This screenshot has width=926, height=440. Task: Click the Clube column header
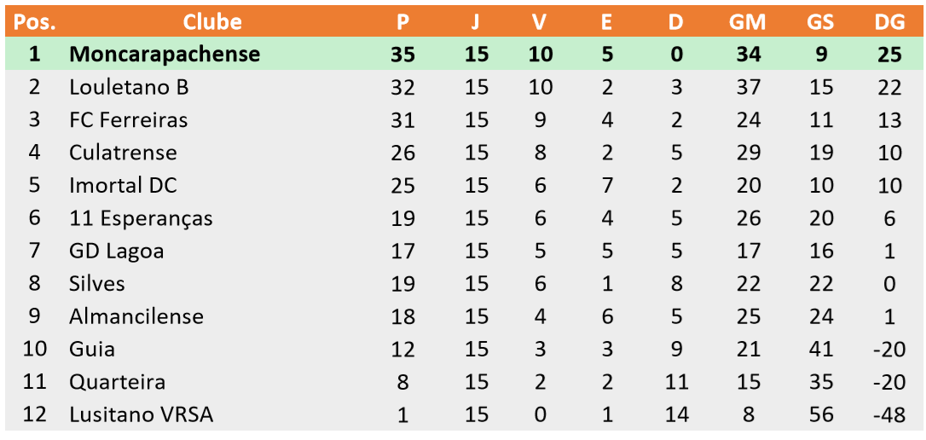[212, 22]
